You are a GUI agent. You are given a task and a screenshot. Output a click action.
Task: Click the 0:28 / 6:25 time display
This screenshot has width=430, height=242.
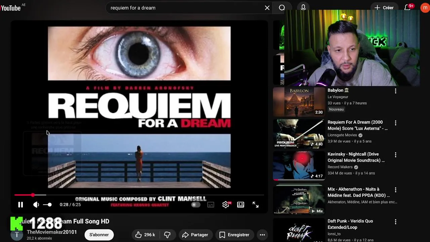(70, 205)
